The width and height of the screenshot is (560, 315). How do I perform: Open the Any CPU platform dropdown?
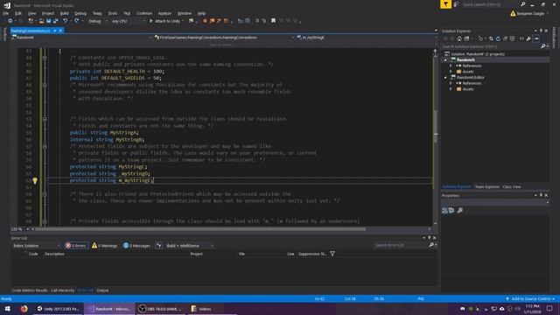(128, 21)
